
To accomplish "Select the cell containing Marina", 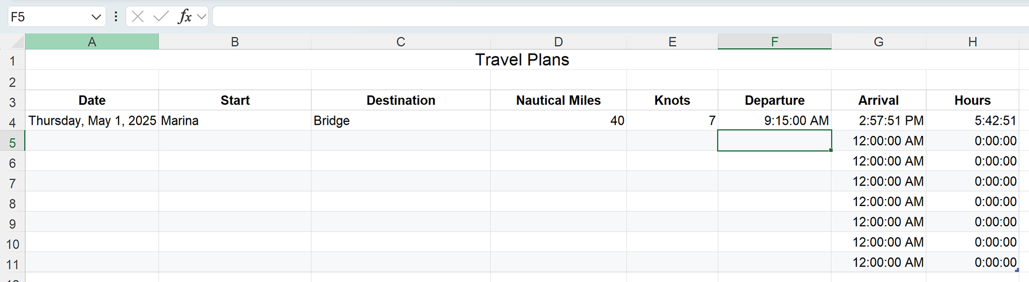I will click(x=234, y=120).
